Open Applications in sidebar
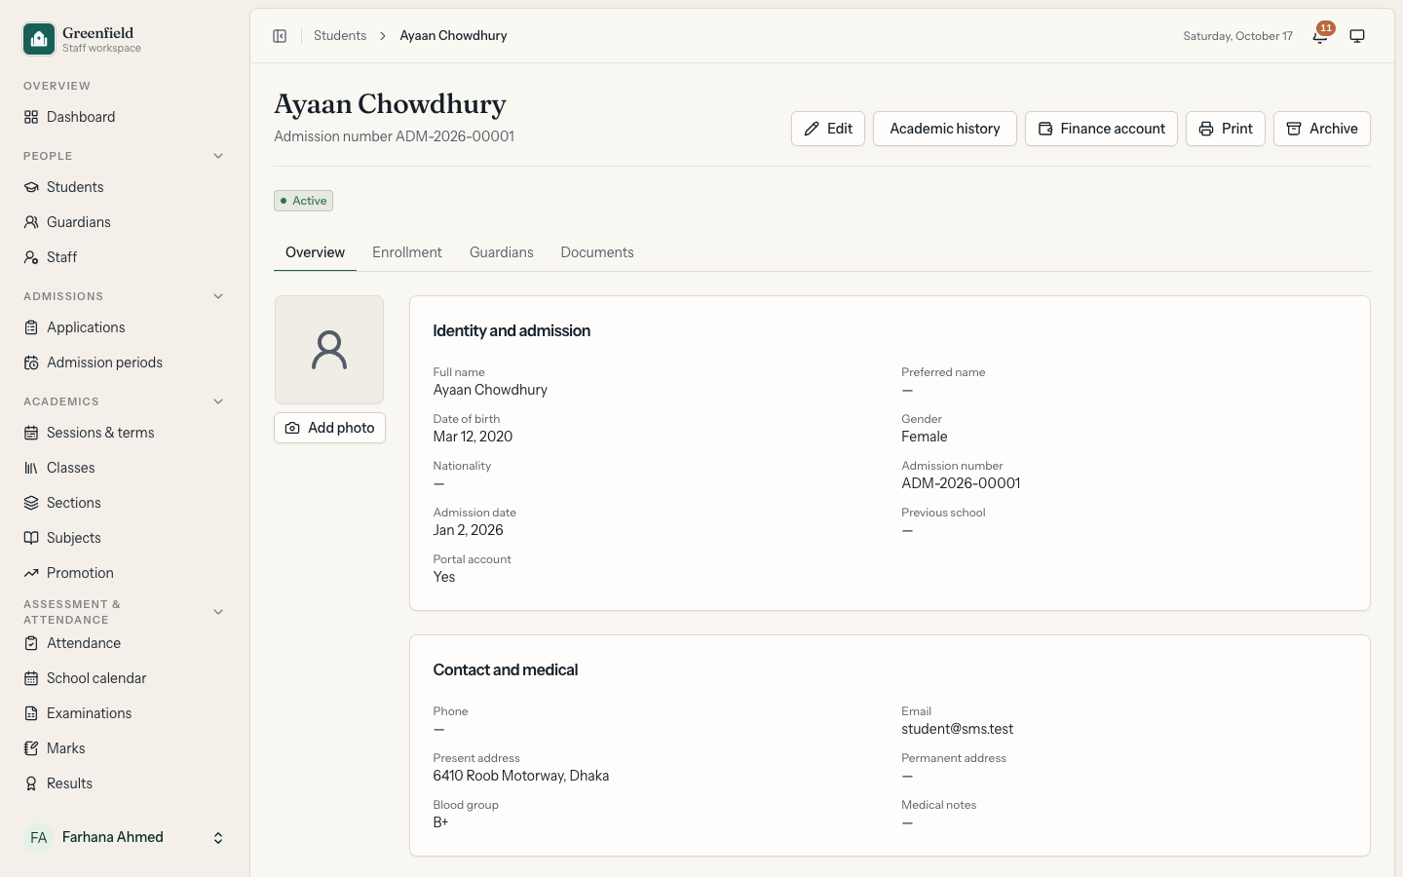Image resolution: width=1403 pixels, height=877 pixels. click(x=125, y=327)
